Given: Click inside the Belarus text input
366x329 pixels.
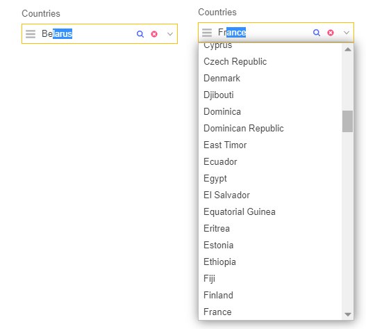Looking at the screenshot, I should [x=86, y=34].
